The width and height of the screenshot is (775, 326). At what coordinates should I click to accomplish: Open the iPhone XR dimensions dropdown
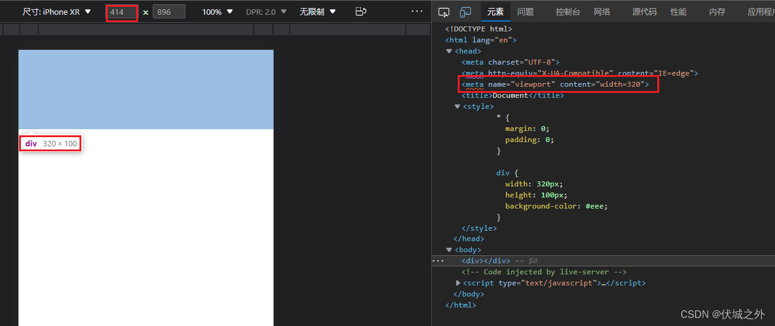57,12
